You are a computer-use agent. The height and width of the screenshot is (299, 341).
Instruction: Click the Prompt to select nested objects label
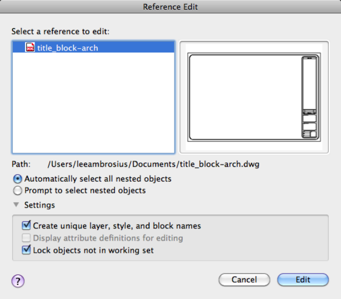coord(85,191)
